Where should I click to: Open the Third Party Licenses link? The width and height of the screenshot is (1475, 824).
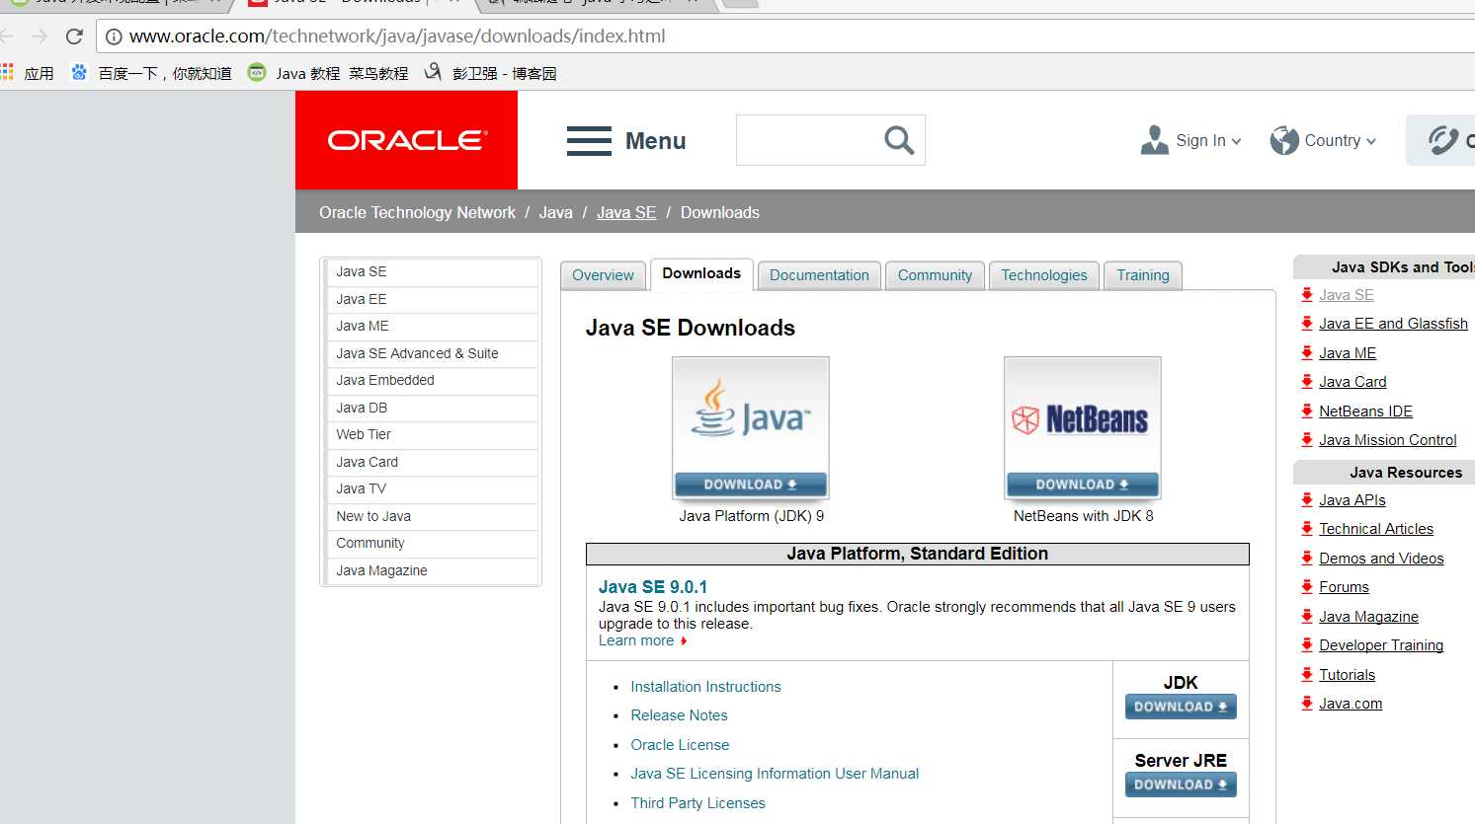[x=697, y=803]
